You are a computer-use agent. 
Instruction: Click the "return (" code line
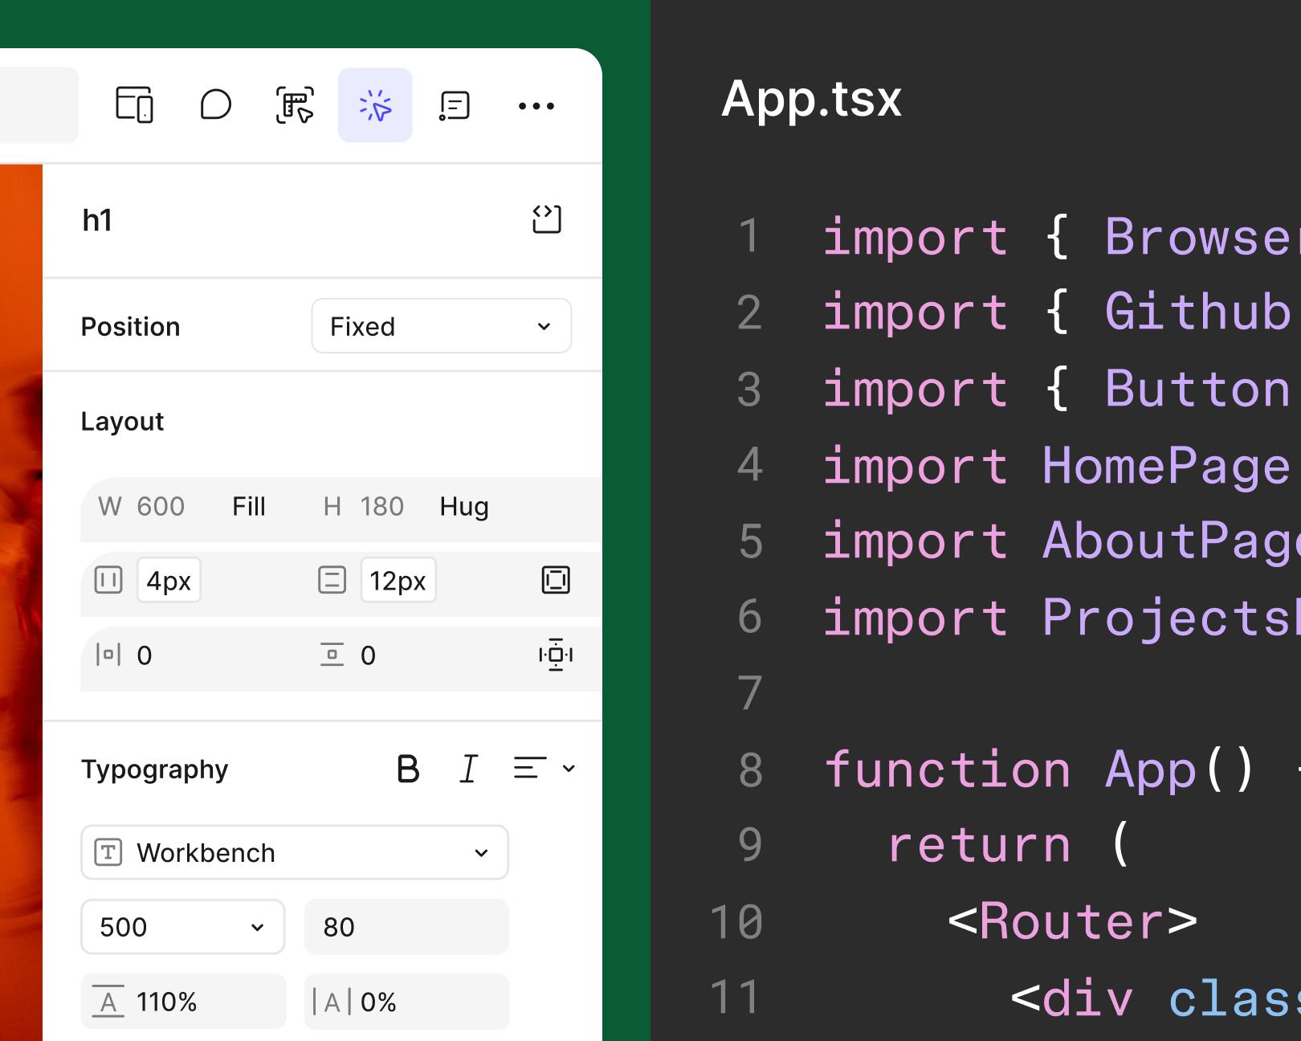1009,845
